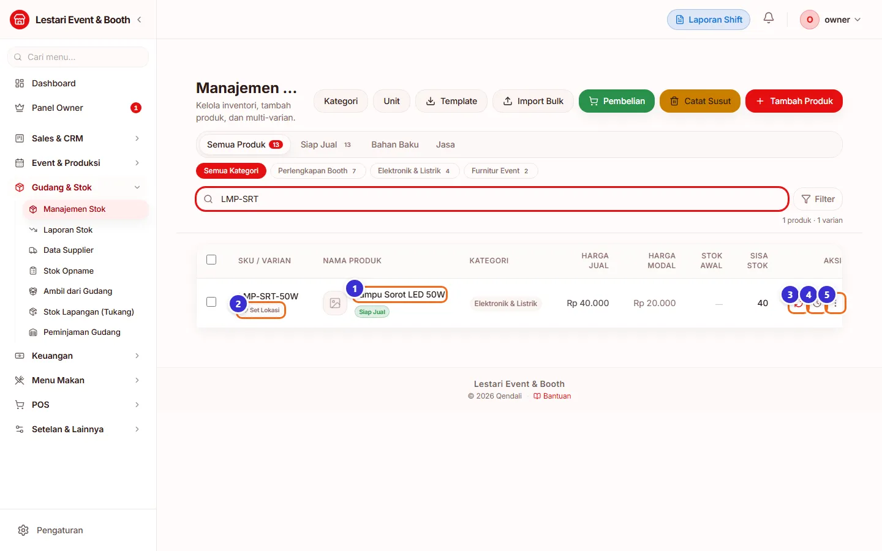Open stock history clock icon for LMP-SRT-50W
This screenshot has height=551, width=882.
pyautogui.click(x=816, y=303)
